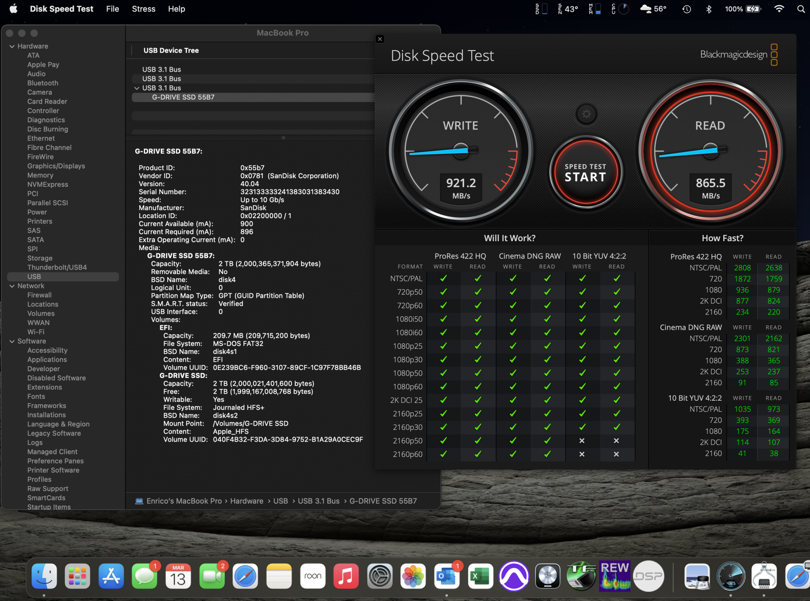Open the Finder icon in the Dock
810x601 pixels.
click(44, 576)
